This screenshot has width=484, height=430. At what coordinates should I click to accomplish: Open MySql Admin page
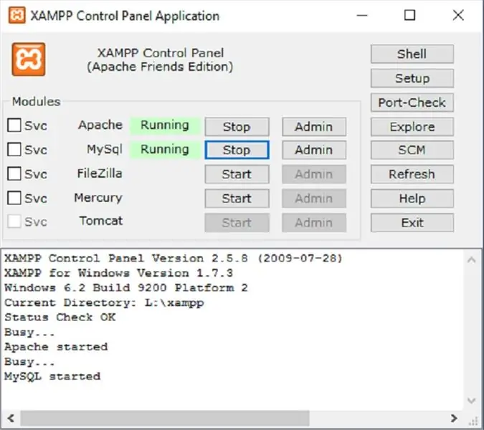(x=314, y=150)
